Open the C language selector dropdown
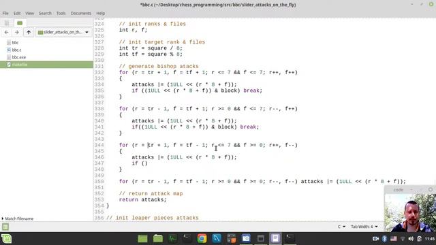This screenshot has width=436, height=245. [341, 227]
